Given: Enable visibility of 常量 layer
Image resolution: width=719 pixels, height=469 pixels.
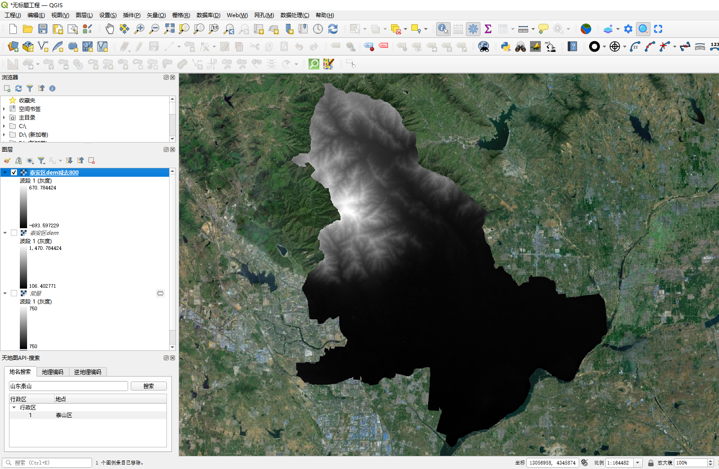Looking at the screenshot, I should 14,293.
